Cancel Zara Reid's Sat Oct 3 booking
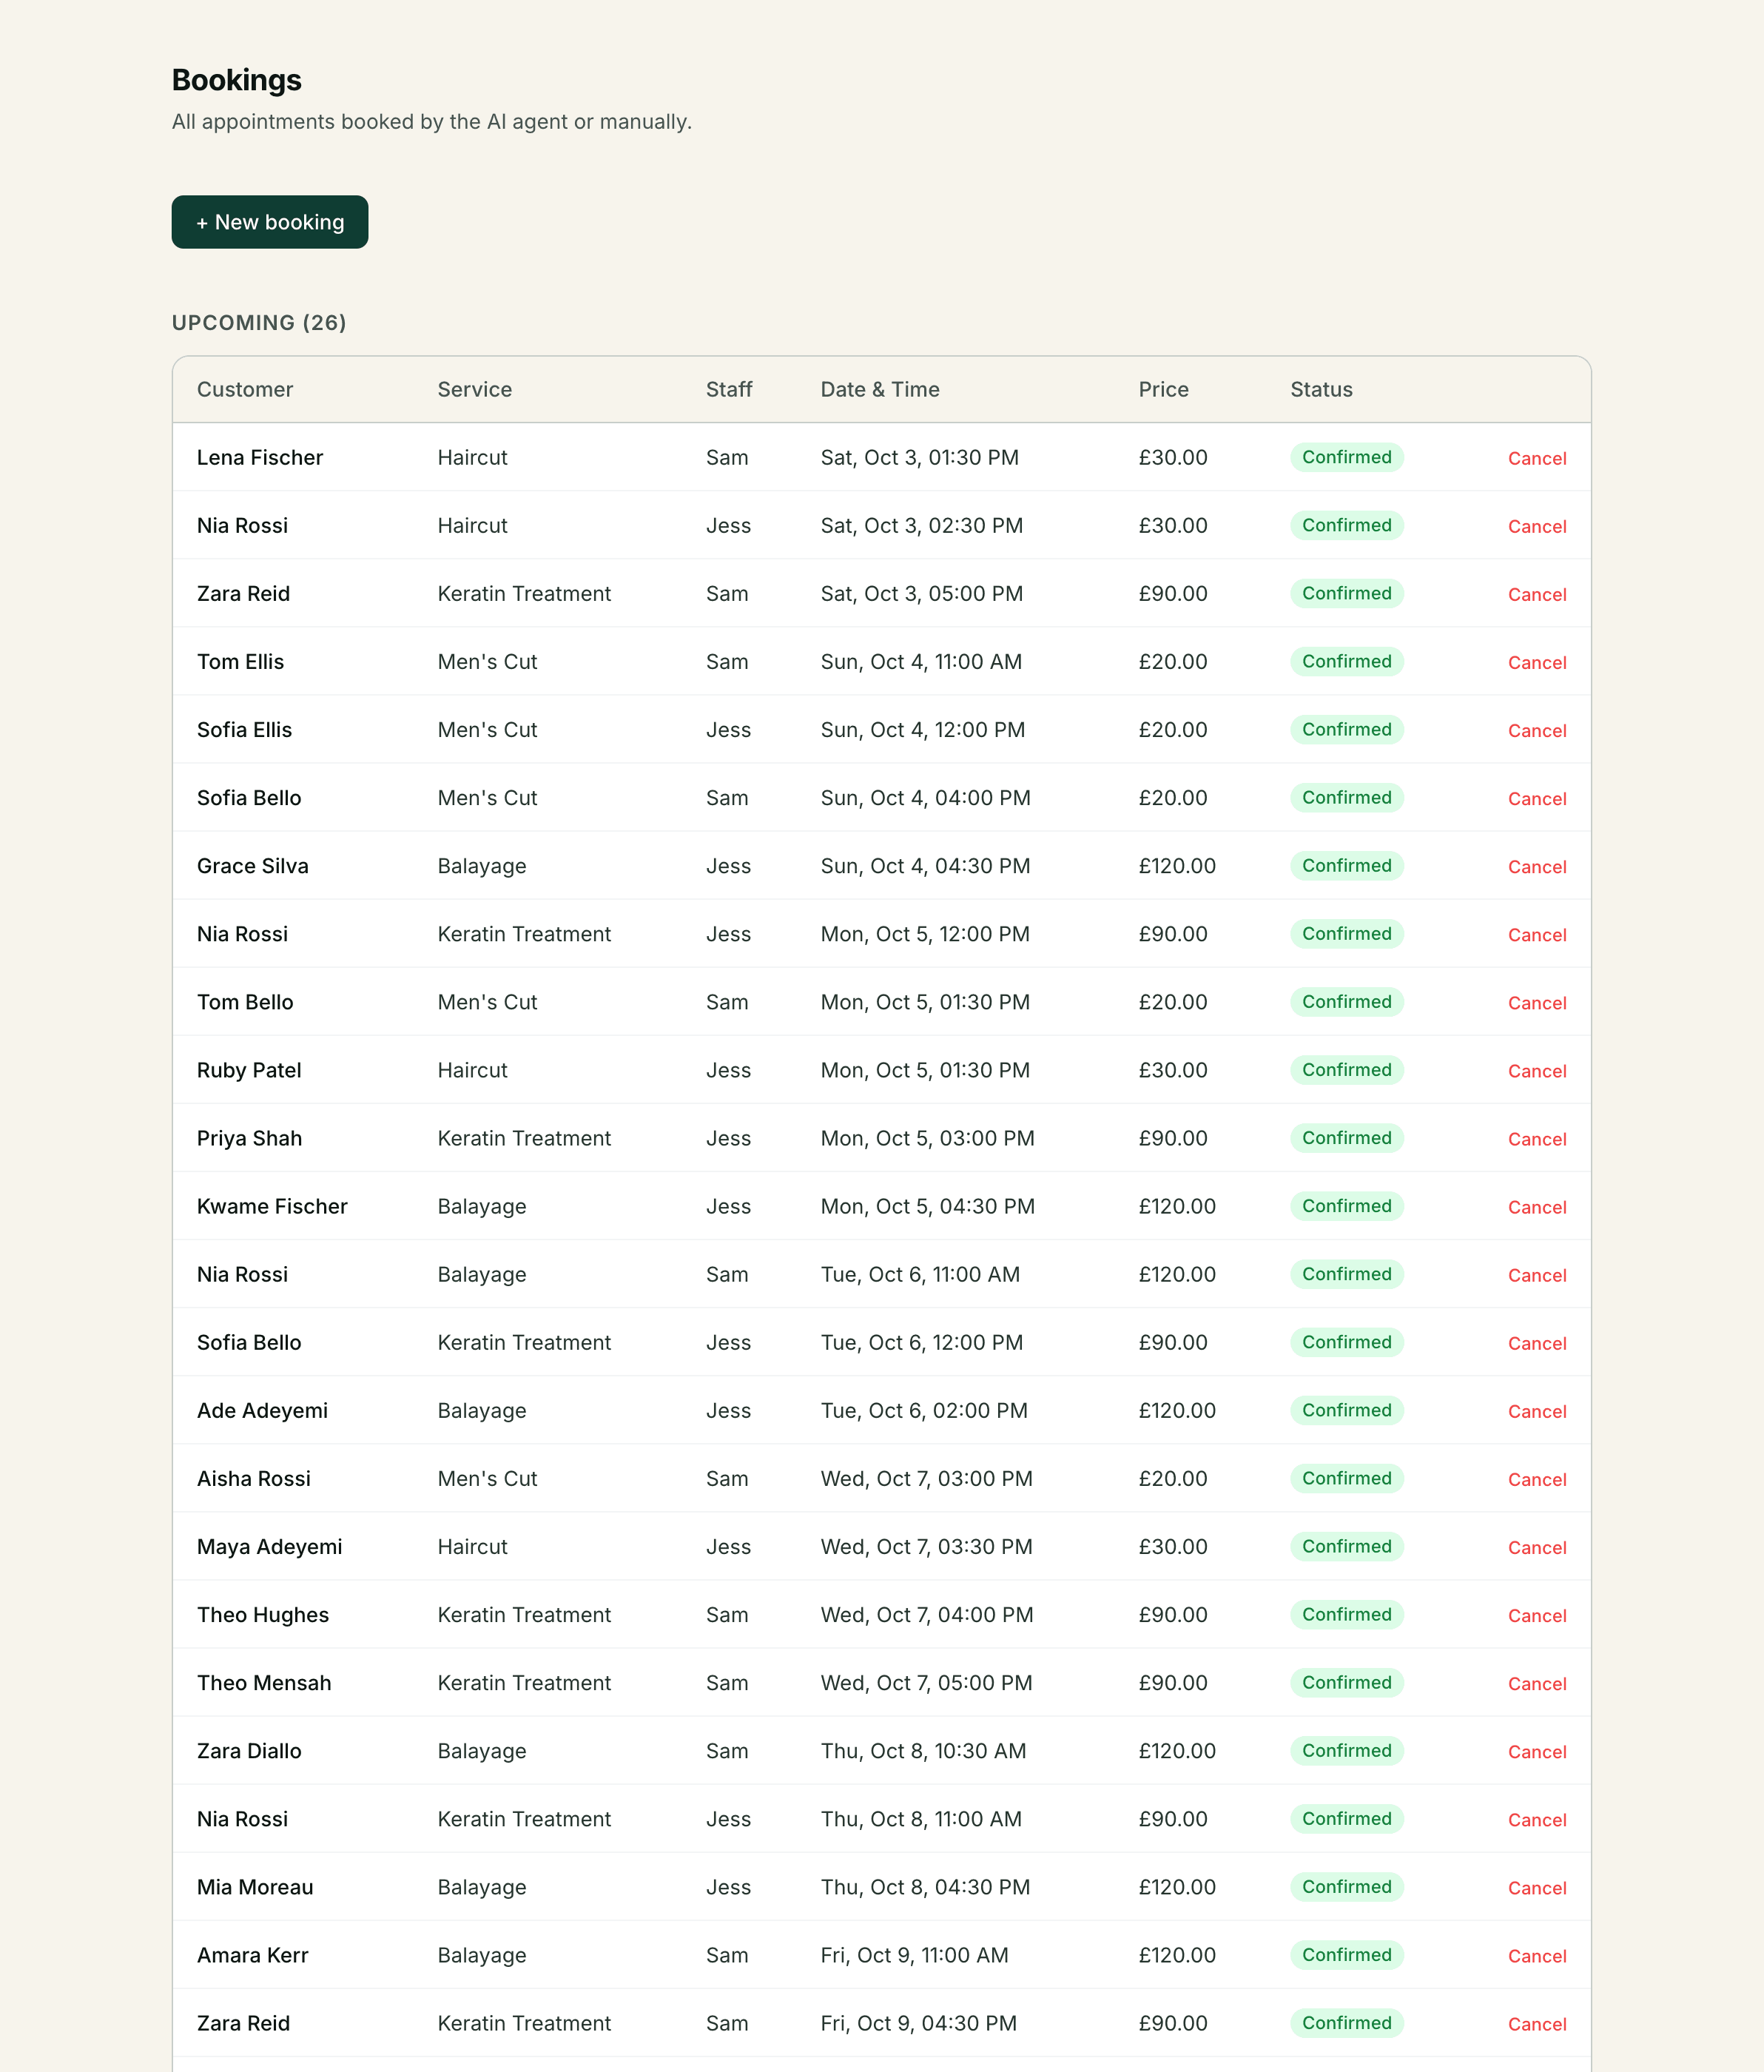Screen dimensions: 1764x2072 coord(1537,594)
